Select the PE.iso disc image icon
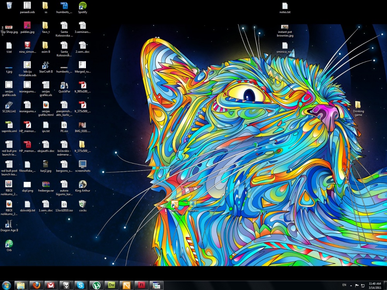387x290 pixels. click(x=64, y=125)
